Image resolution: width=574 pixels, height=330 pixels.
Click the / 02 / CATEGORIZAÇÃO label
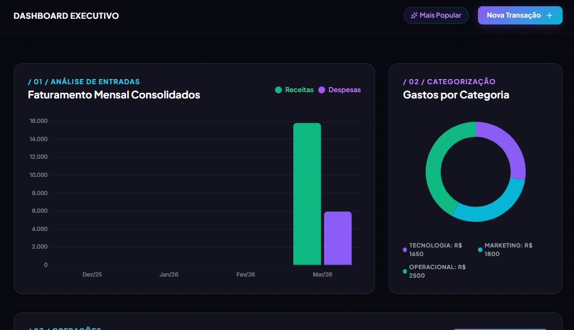click(449, 82)
